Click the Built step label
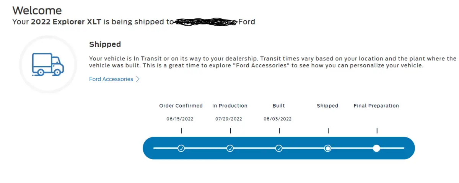 pyautogui.click(x=279, y=106)
